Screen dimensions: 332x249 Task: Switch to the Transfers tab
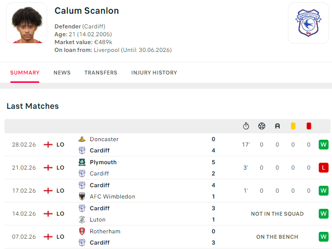pyautogui.click(x=101, y=73)
